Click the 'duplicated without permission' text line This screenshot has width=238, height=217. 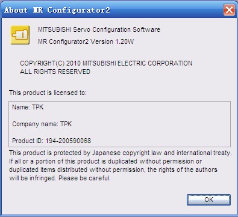105,162
